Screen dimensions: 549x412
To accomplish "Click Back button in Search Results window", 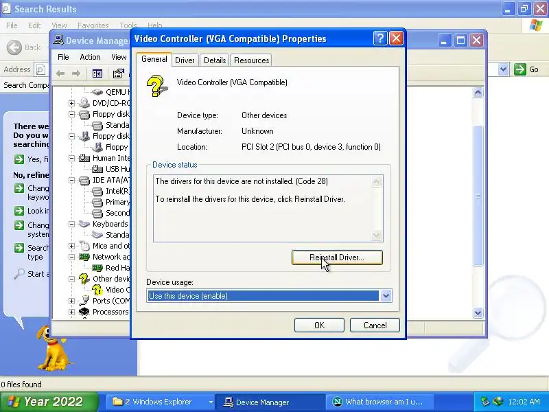I will pos(23,47).
